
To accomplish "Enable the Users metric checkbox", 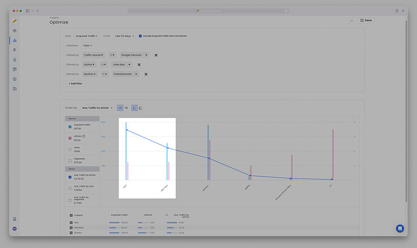I will (x=70, y=149).
